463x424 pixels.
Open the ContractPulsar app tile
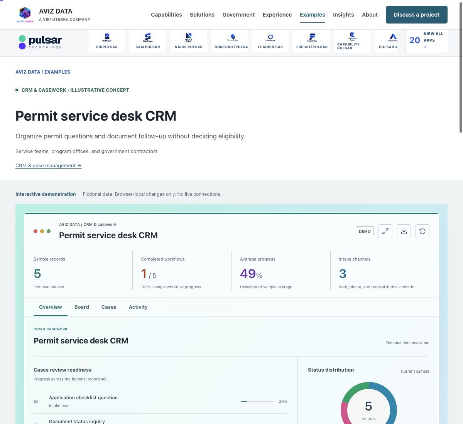point(230,41)
